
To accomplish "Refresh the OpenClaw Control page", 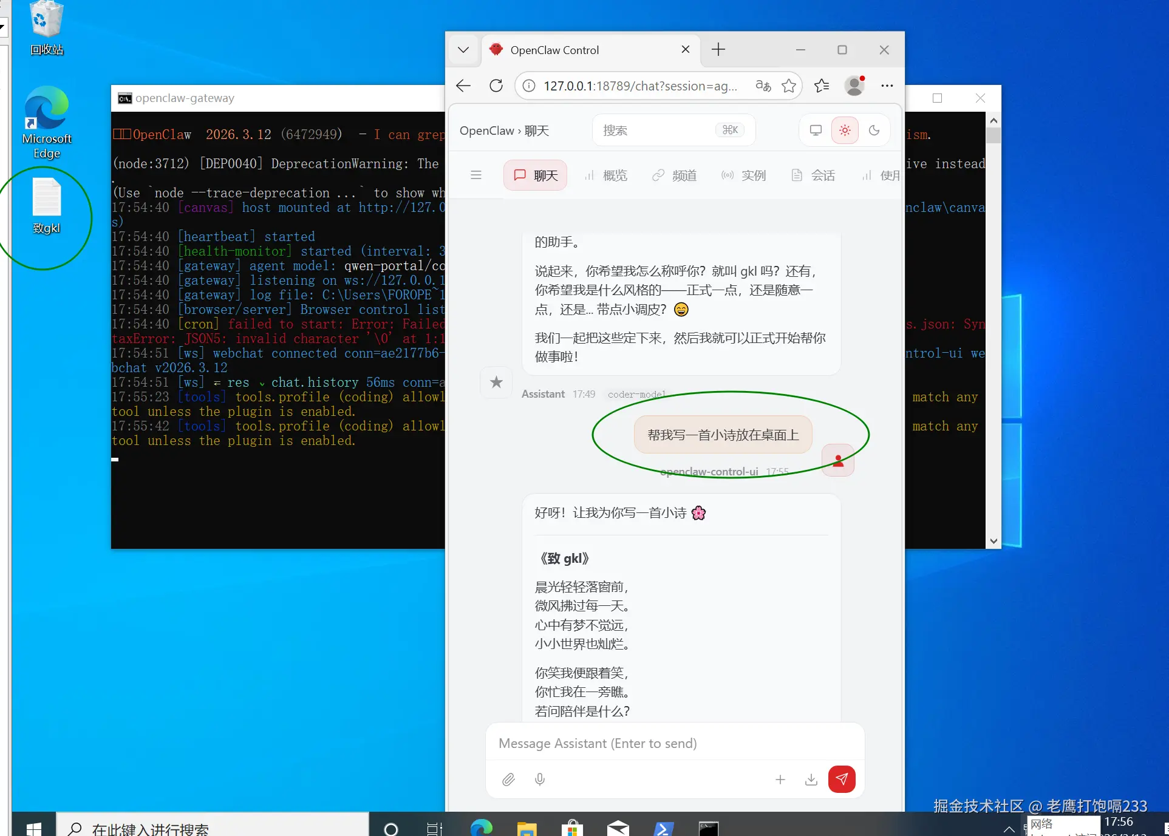I will click(496, 86).
